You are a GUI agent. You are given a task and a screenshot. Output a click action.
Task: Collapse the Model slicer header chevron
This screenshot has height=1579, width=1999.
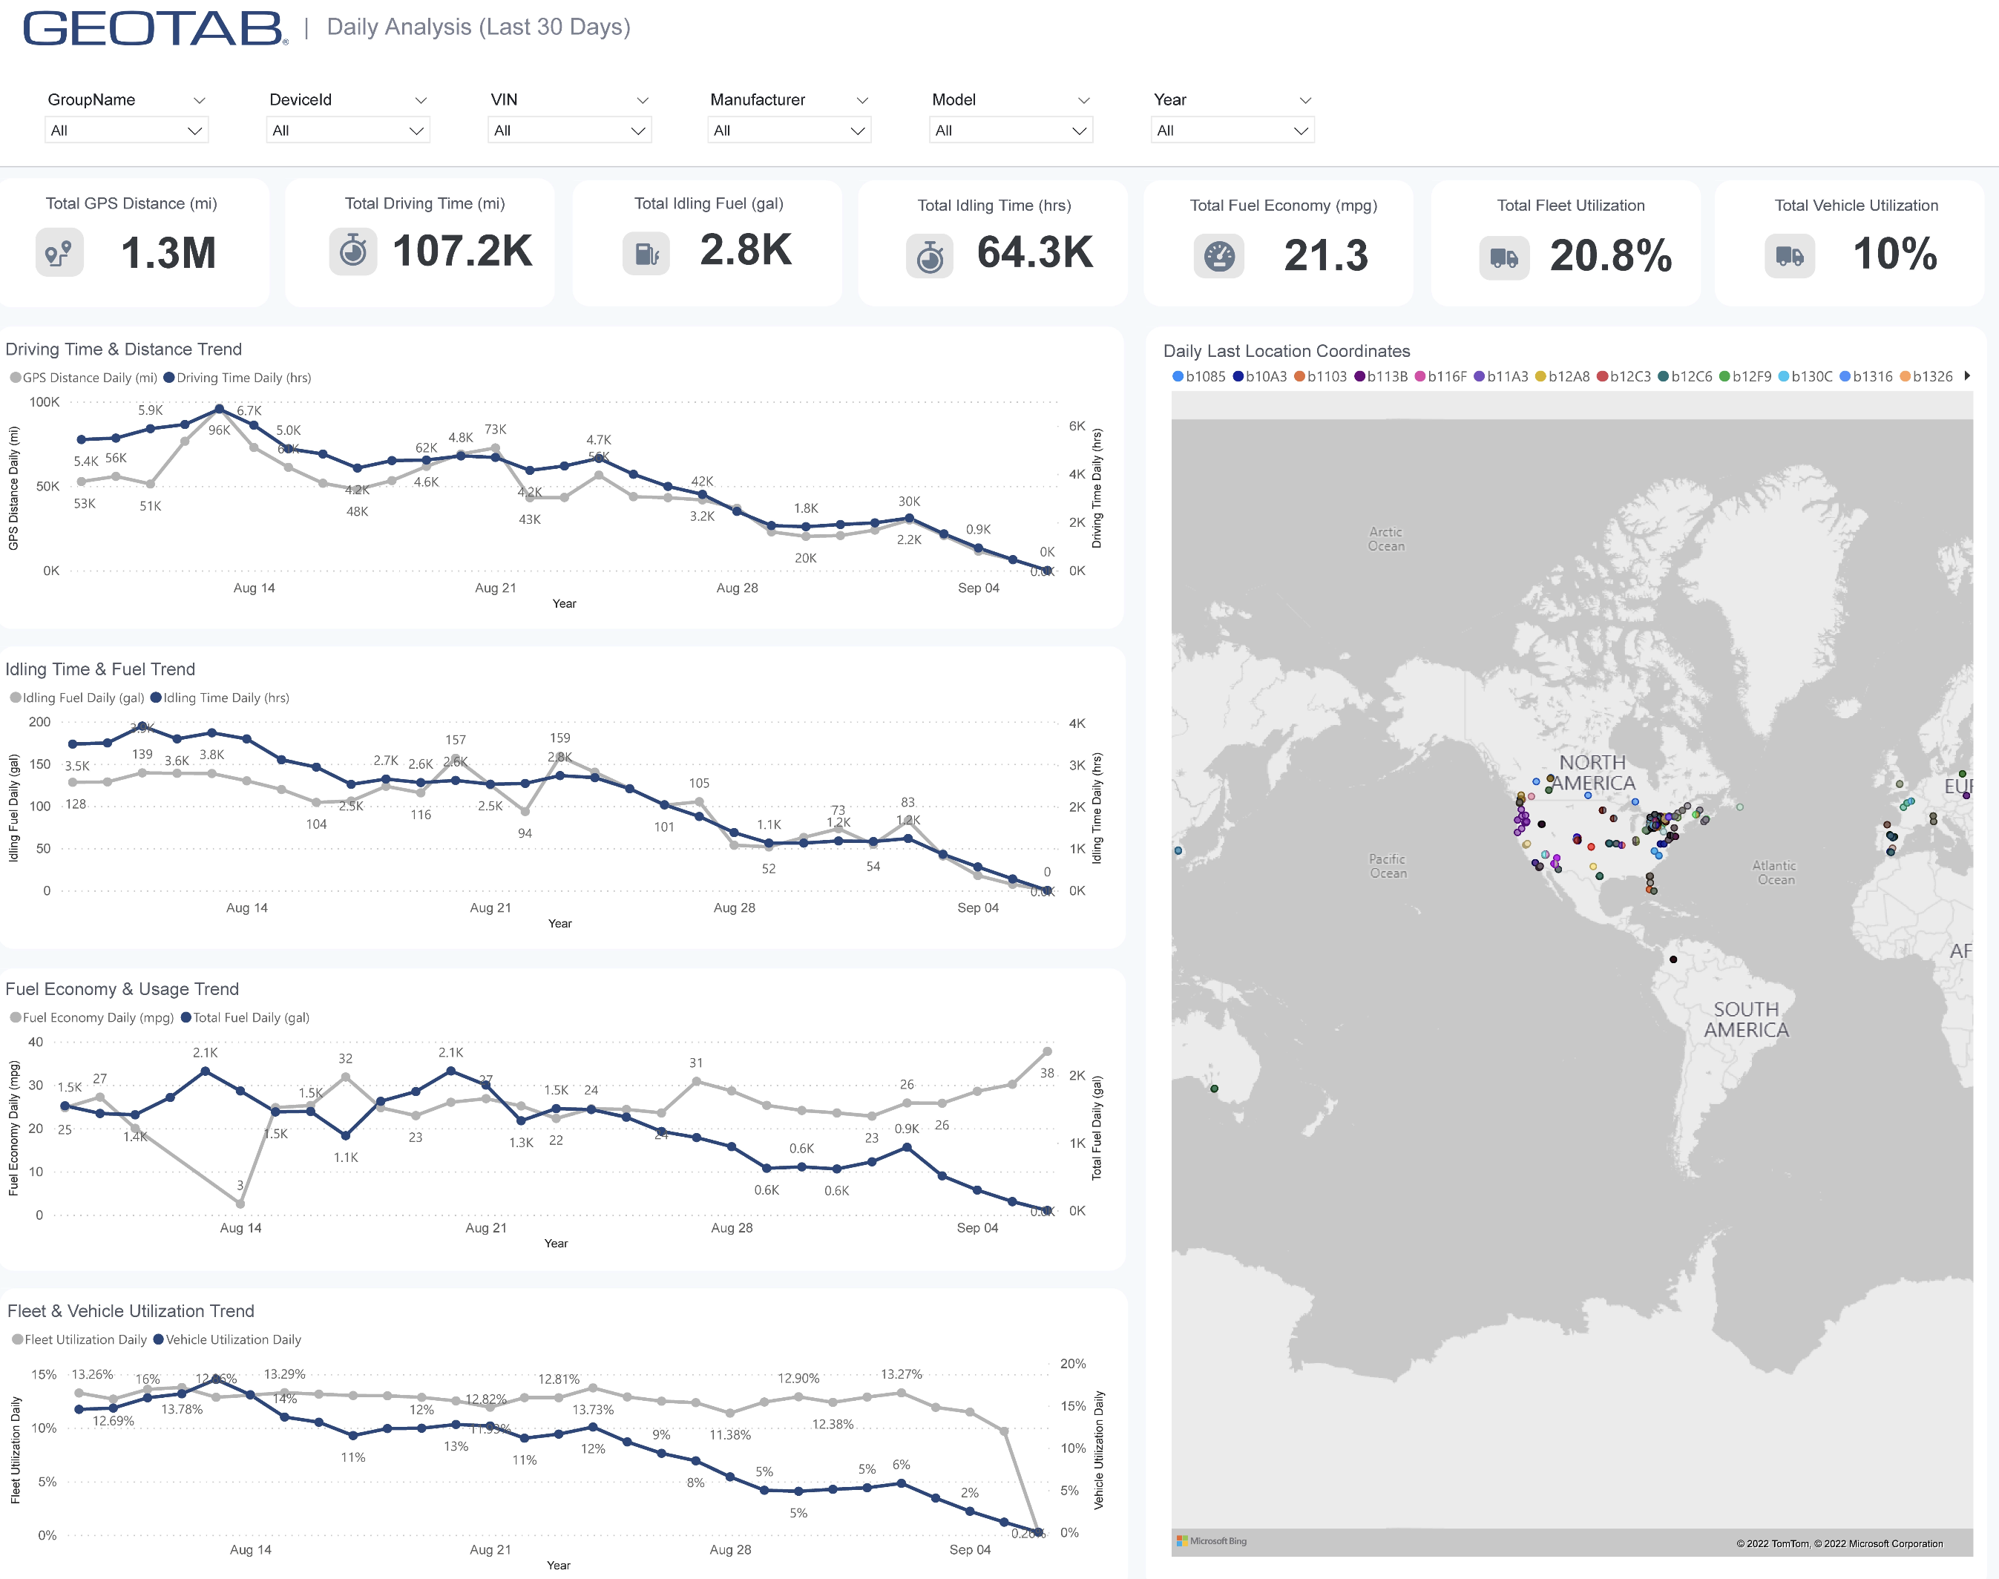[1083, 100]
